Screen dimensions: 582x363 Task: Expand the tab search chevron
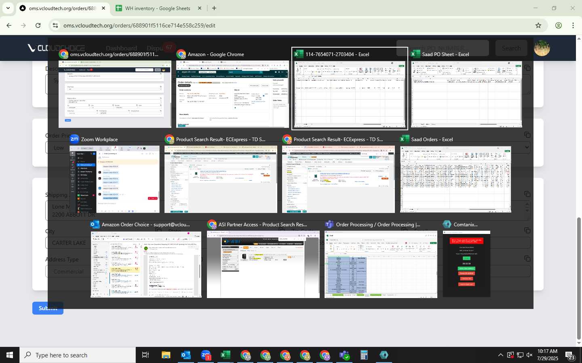tap(8, 8)
